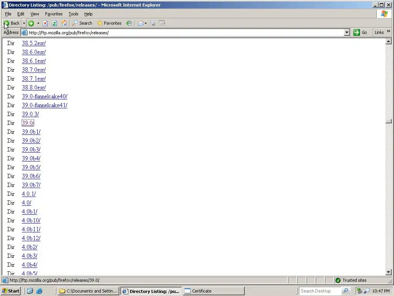Screen dimensions: 394x296
Task: Click the Refresh page icon
Action: [54, 23]
